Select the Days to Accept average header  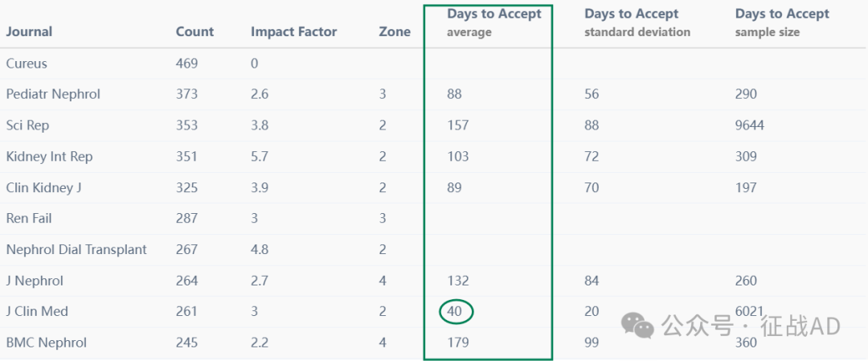click(x=493, y=23)
